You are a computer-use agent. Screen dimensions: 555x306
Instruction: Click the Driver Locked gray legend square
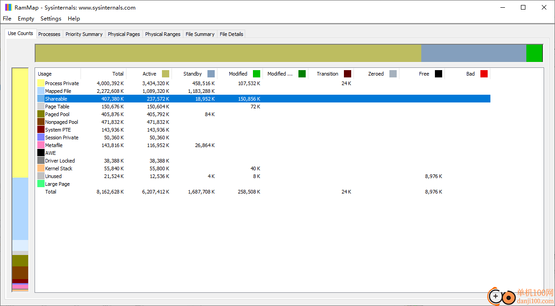pyautogui.click(x=41, y=161)
